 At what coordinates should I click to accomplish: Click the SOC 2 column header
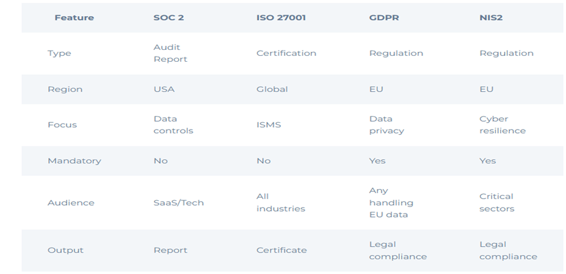168,17
